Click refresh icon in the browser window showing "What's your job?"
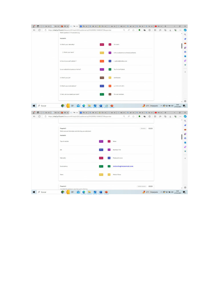Viewport: 219px width, 293px height. point(39,30)
